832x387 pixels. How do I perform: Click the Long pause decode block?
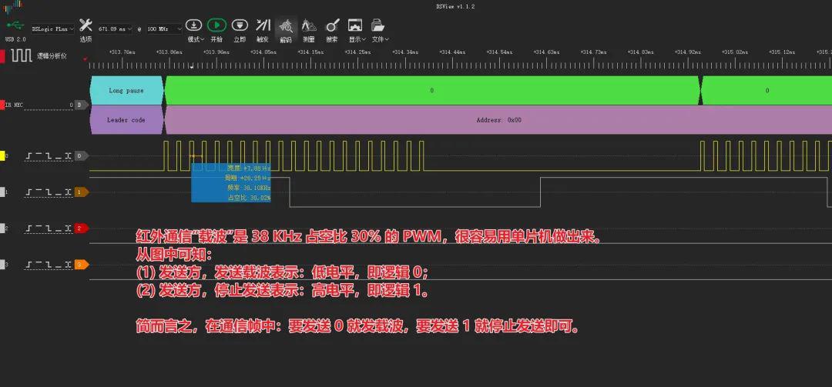[126, 90]
